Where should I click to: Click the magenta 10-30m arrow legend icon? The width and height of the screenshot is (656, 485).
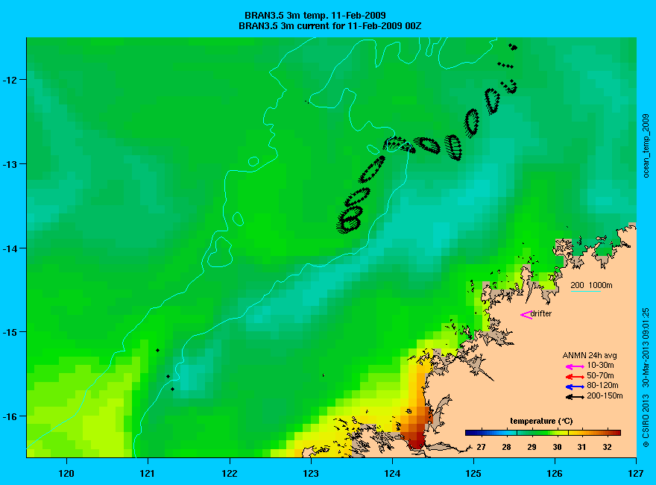(x=575, y=366)
